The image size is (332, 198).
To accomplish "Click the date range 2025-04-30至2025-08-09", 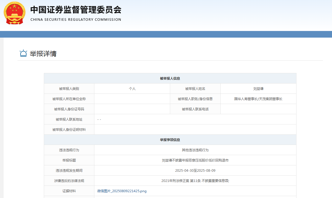I will tap(195, 171).
